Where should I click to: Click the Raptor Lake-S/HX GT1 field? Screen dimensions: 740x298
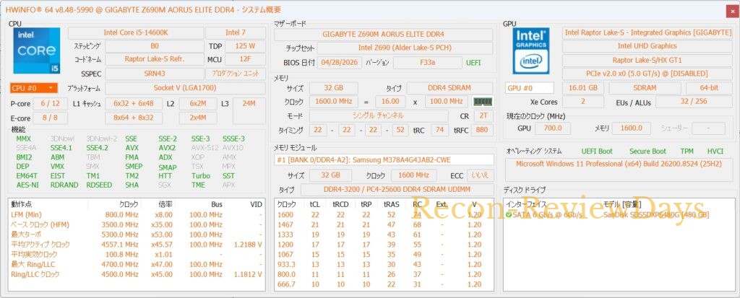tap(647, 60)
